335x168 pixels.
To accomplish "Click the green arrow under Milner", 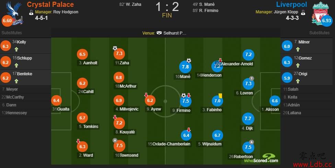I will [298, 49].
